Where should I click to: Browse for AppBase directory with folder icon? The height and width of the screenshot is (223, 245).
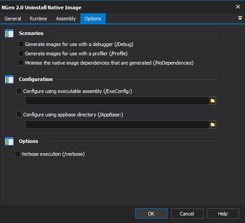coord(213,125)
